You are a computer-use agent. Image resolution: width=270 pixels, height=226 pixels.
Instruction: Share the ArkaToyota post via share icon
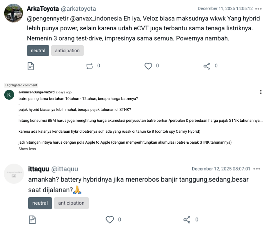click(x=207, y=66)
